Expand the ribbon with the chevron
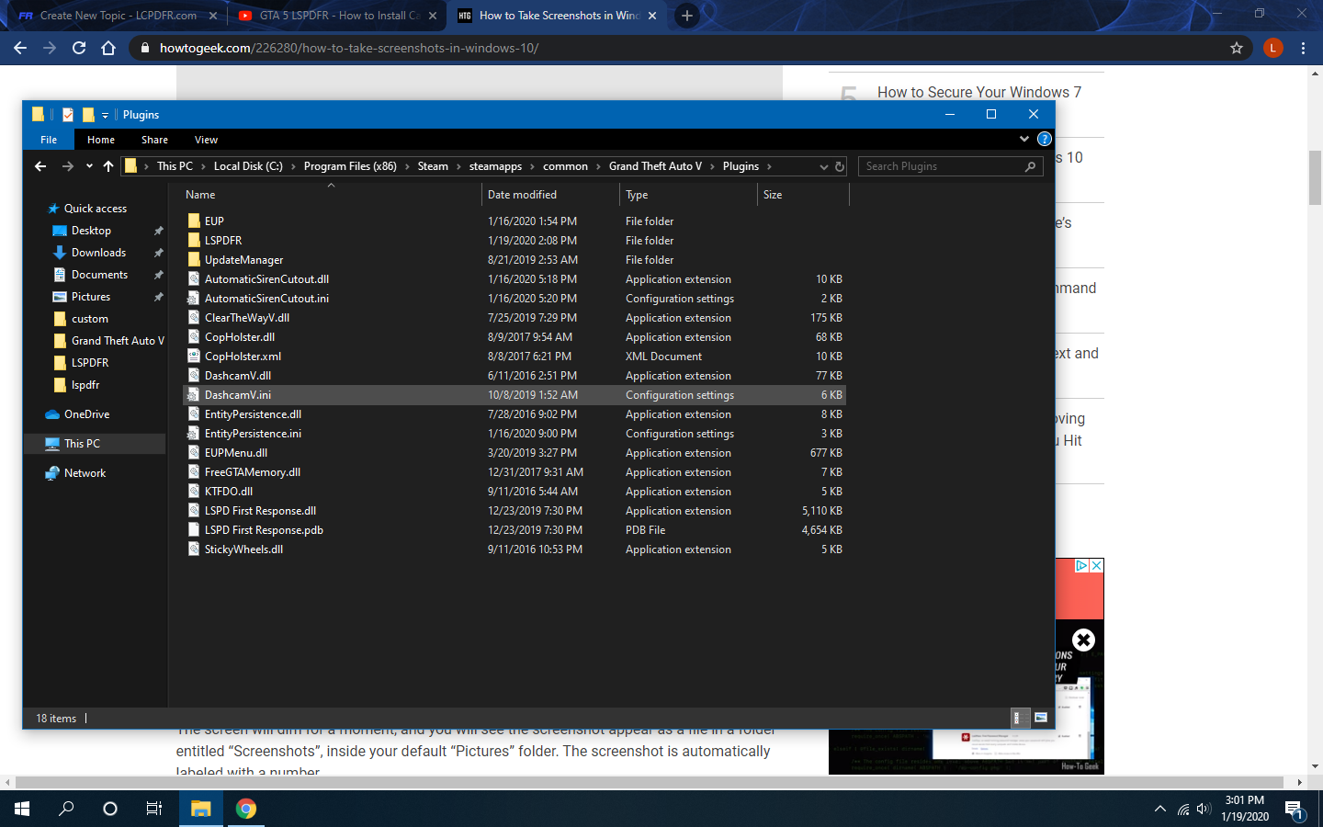This screenshot has width=1323, height=827. click(1024, 139)
